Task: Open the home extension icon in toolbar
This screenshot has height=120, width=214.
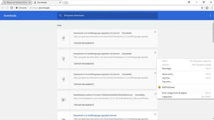Action: (x=207, y=8)
